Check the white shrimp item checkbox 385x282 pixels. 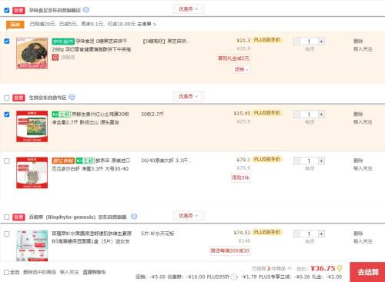point(7,161)
